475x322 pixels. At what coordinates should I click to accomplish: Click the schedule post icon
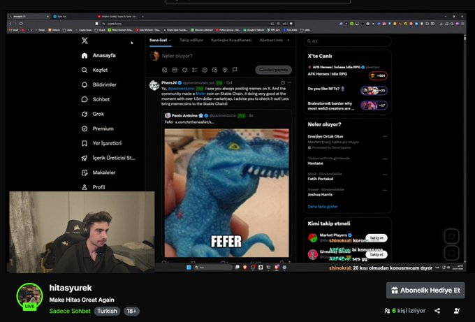coord(214,70)
